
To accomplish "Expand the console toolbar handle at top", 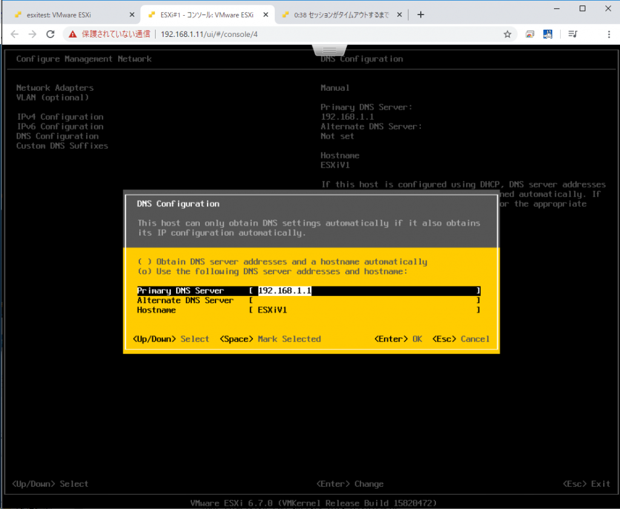I will 329,50.
